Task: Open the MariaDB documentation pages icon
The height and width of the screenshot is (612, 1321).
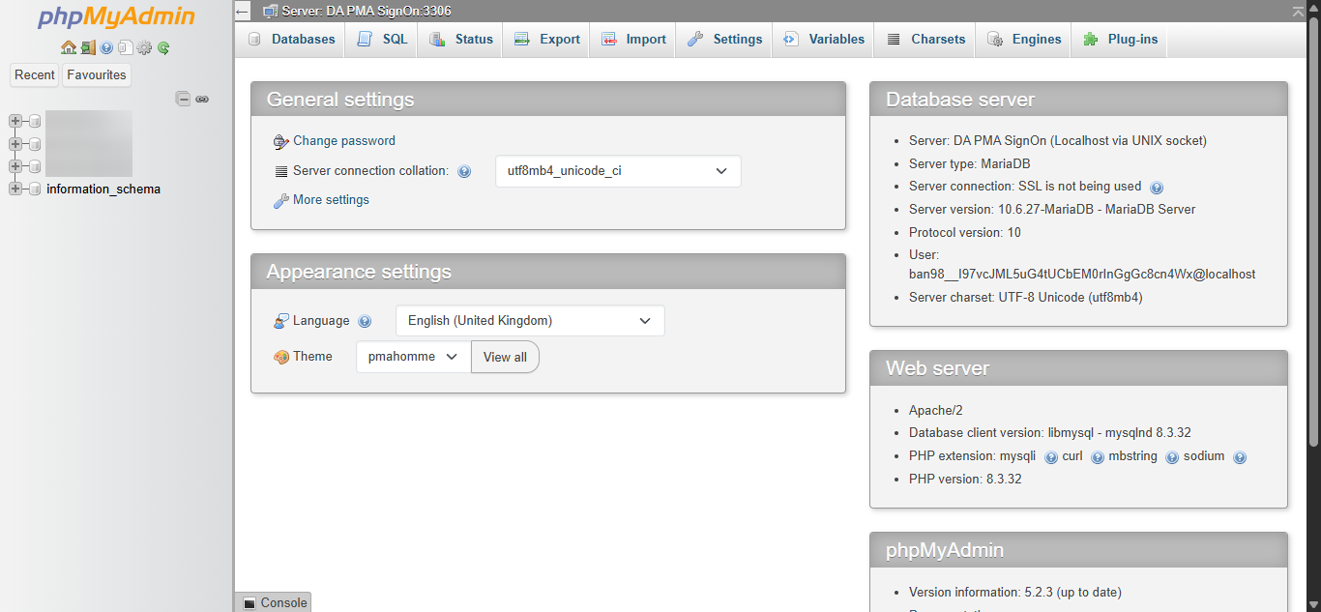Action: pos(125,47)
